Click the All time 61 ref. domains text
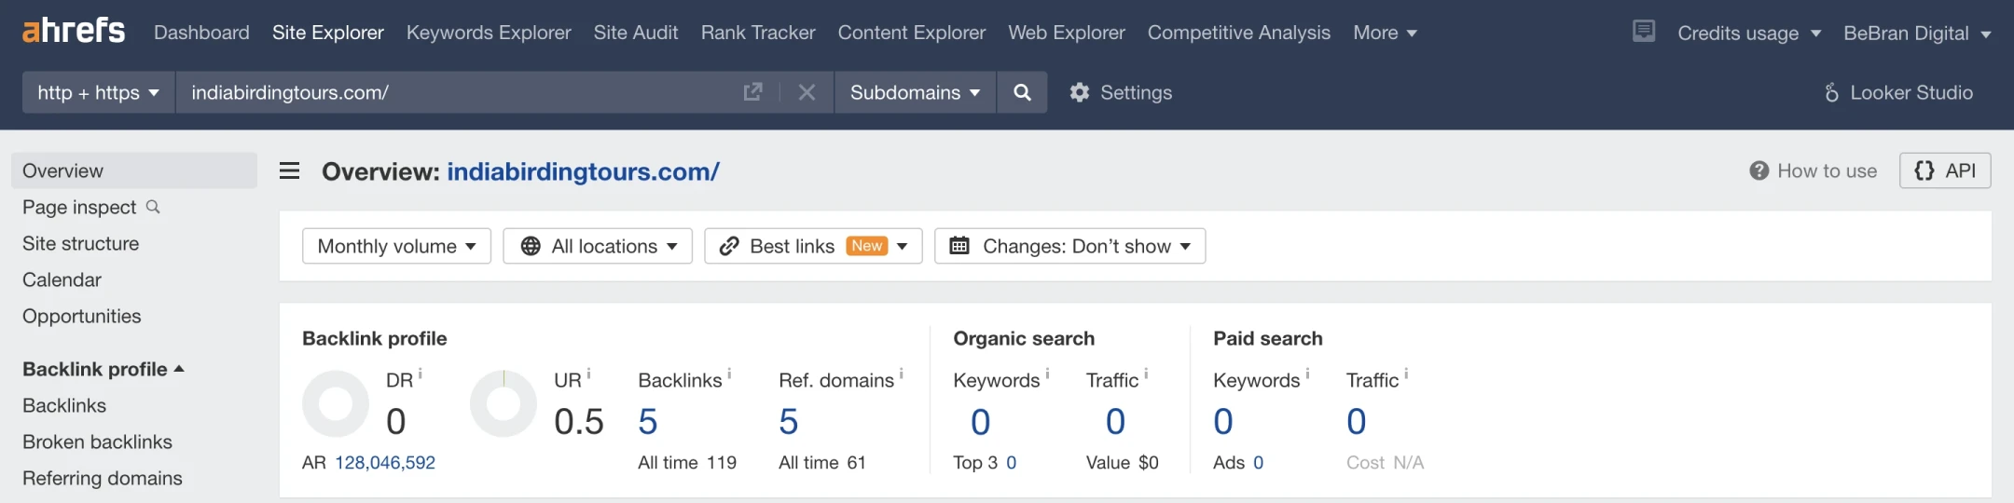Image resolution: width=2014 pixels, height=503 pixels. [x=822, y=462]
